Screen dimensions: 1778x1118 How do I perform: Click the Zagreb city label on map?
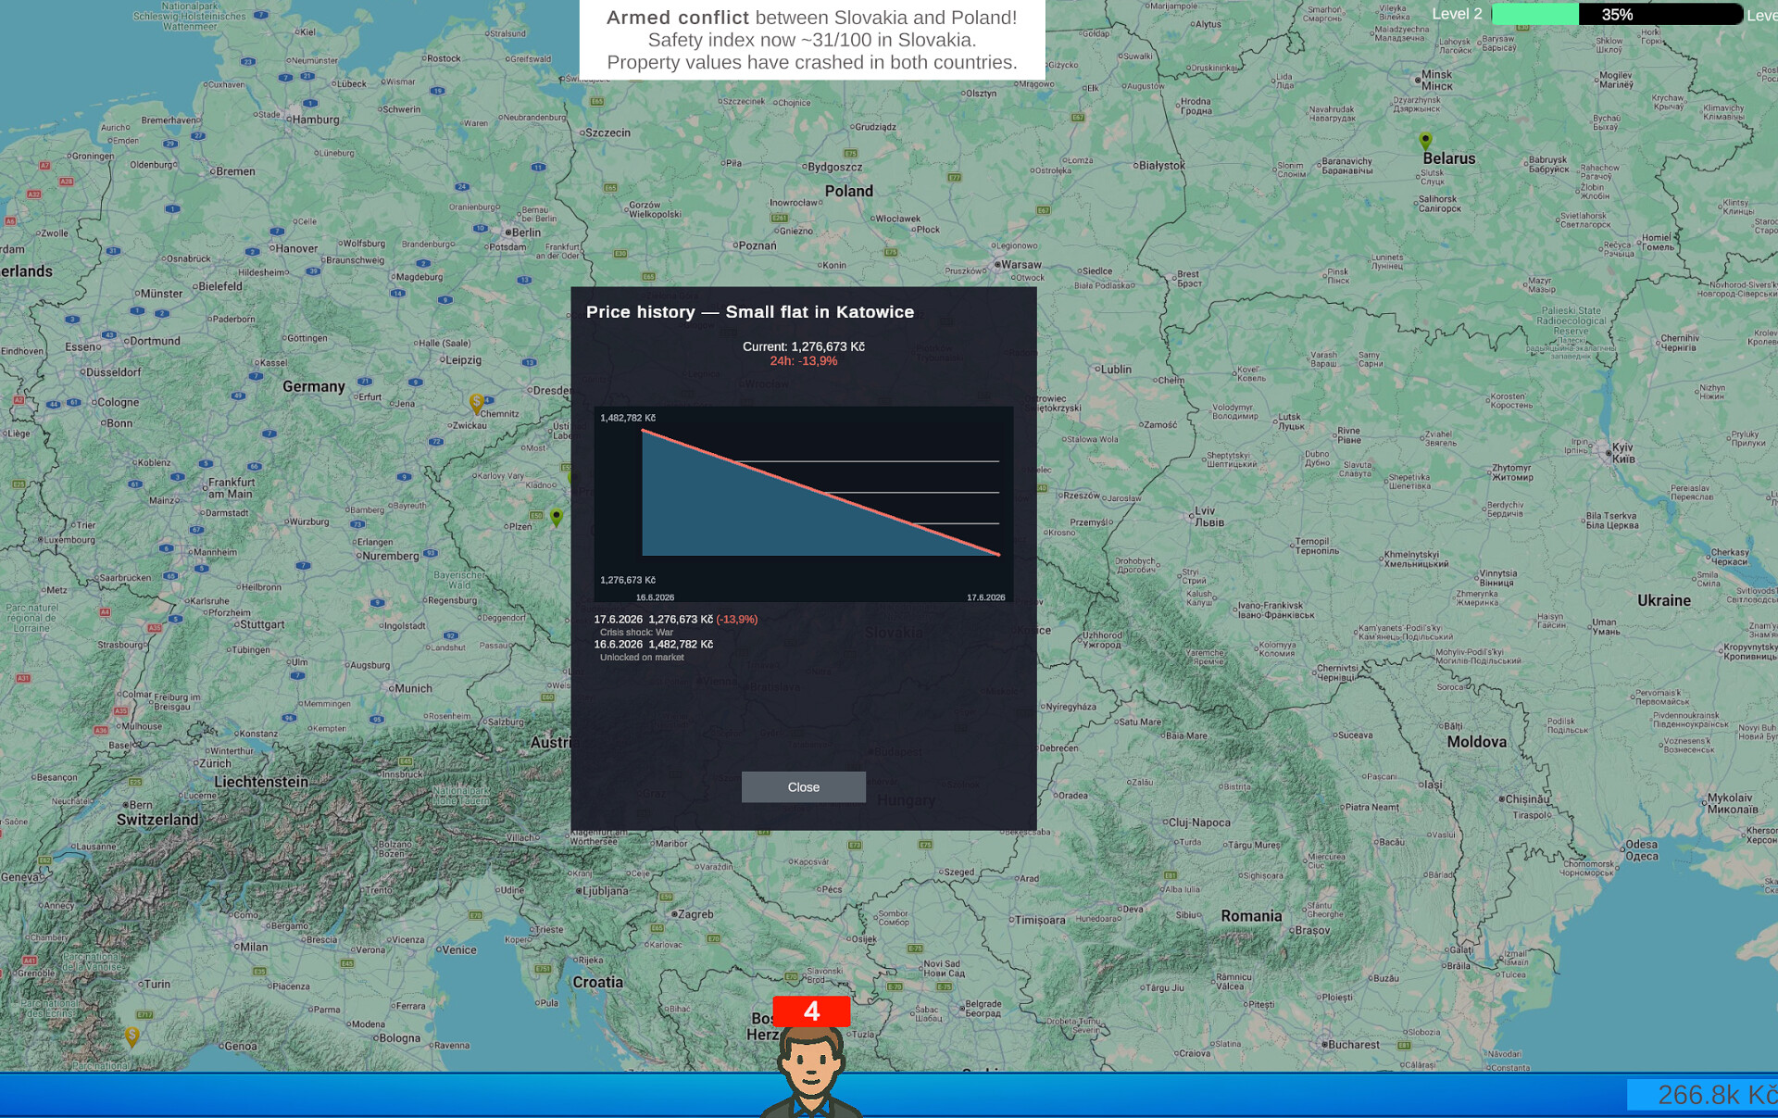(x=694, y=913)
